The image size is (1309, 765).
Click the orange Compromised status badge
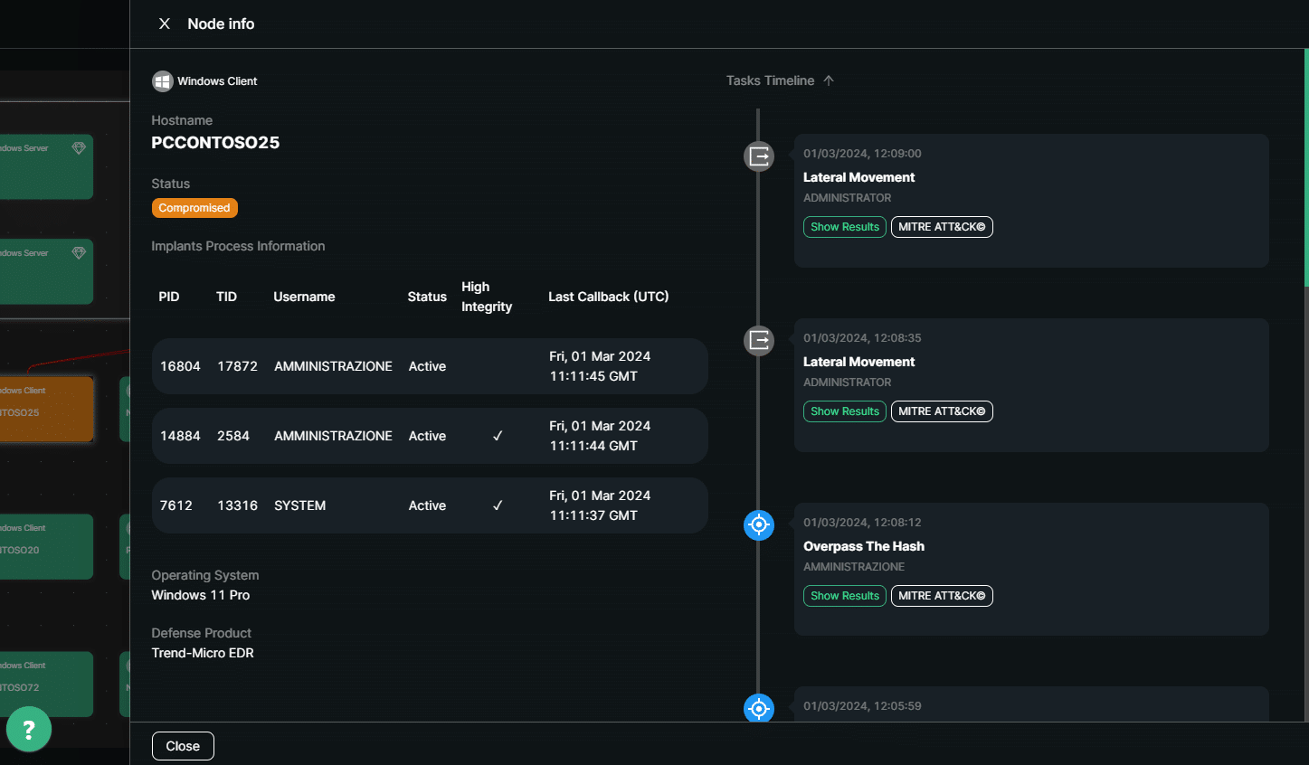(x=194, y=208)
